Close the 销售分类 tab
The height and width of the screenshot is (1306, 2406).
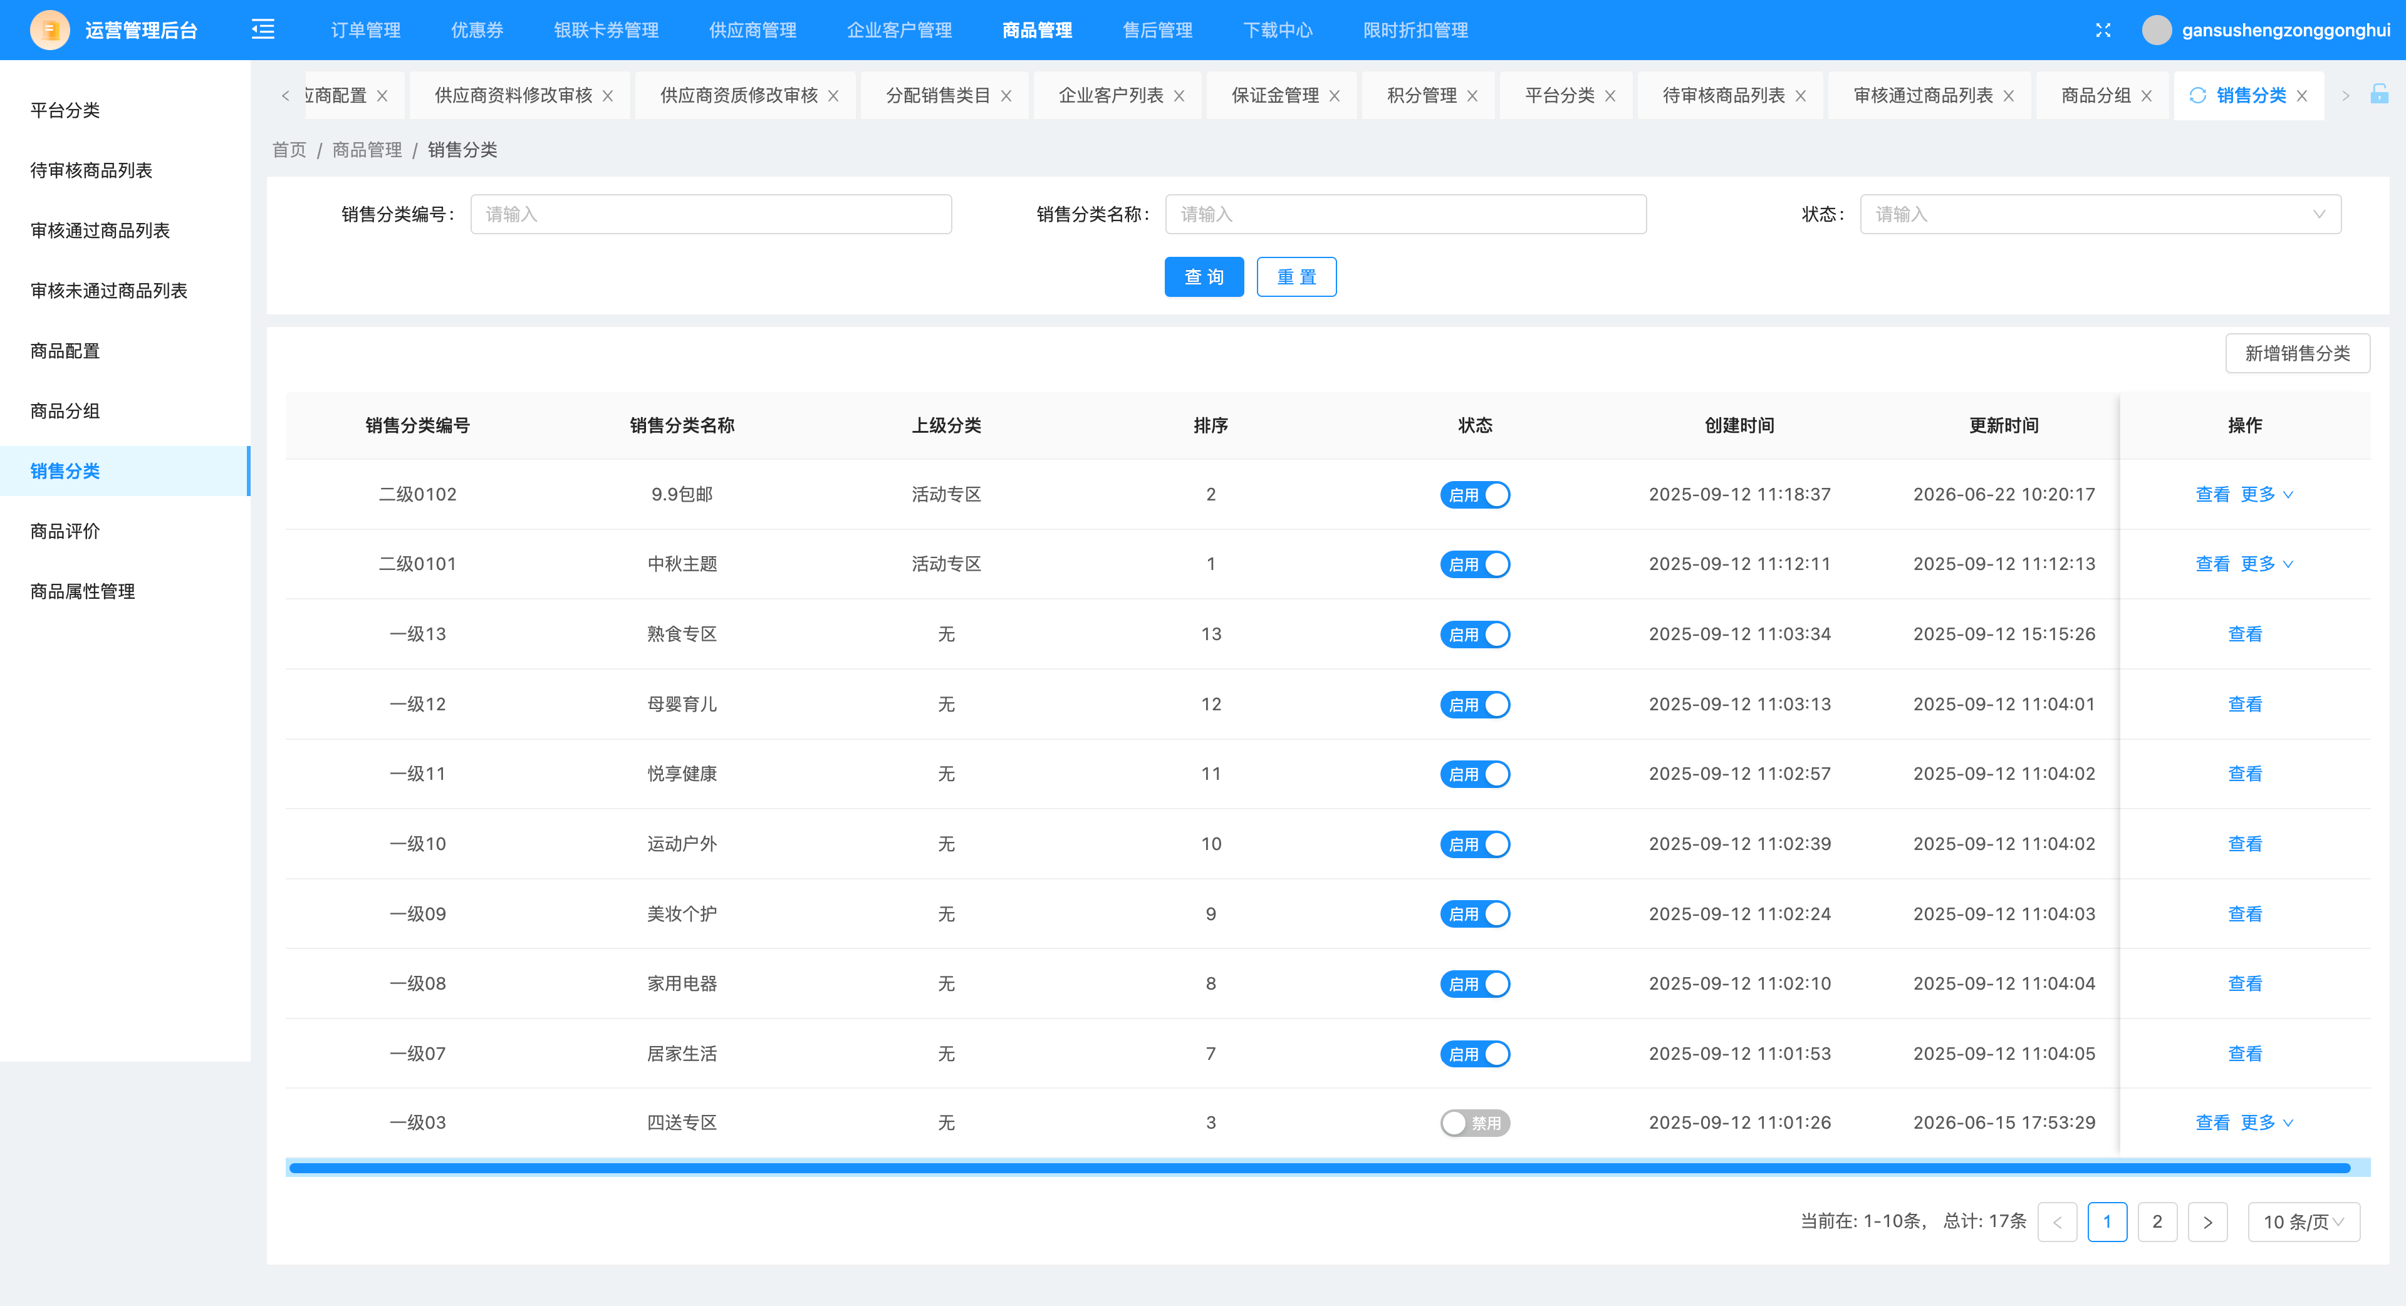click(2301, 96)
